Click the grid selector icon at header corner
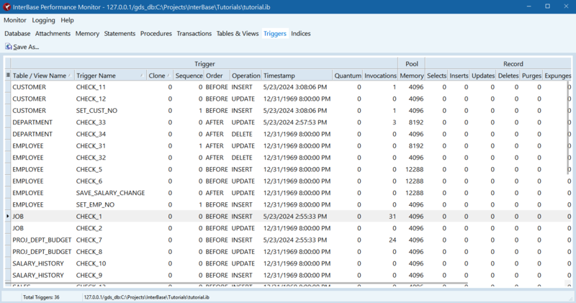 pyautogui.click(x=8, y=76)
